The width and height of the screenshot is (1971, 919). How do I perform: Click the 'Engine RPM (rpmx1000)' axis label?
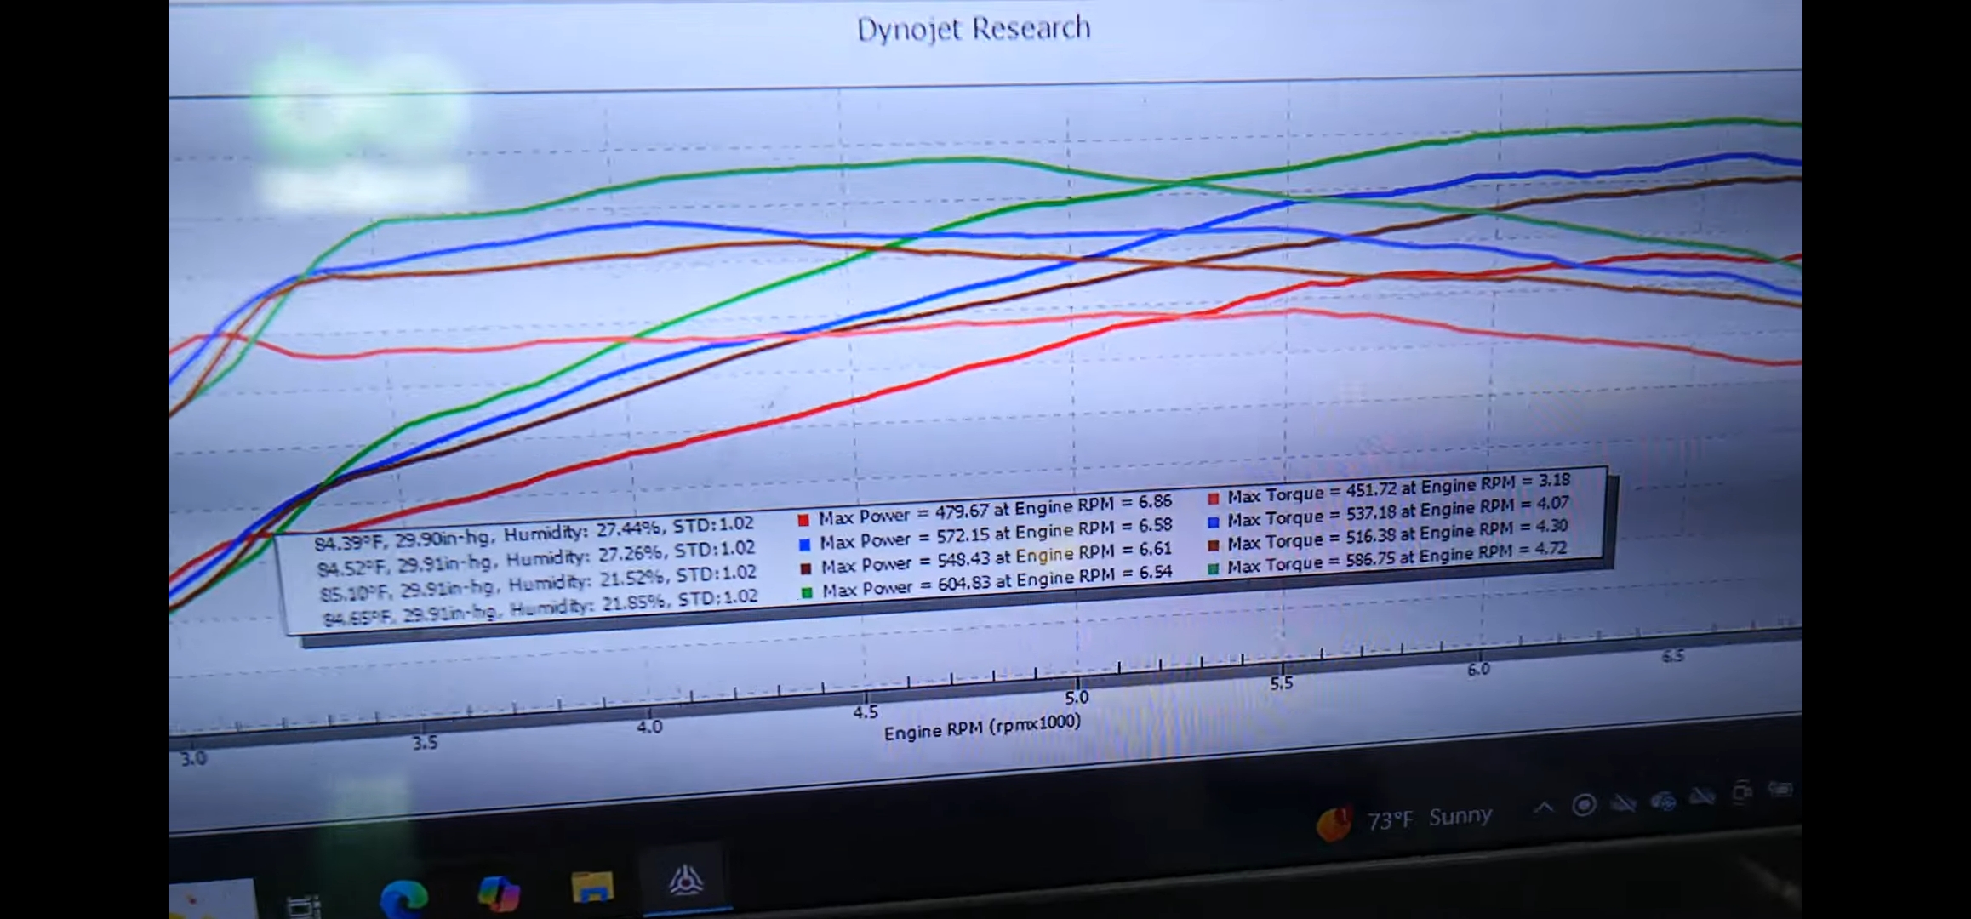click(982, 728)
